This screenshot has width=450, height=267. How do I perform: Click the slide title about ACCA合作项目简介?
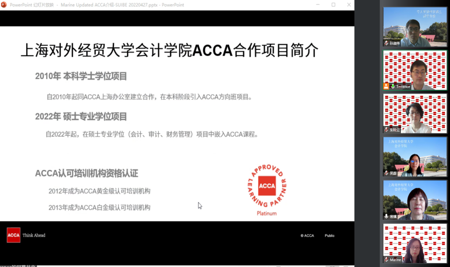pos(169,50)
